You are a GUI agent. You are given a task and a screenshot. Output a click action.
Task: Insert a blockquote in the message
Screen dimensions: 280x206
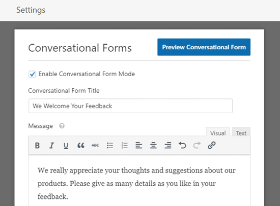81,146
